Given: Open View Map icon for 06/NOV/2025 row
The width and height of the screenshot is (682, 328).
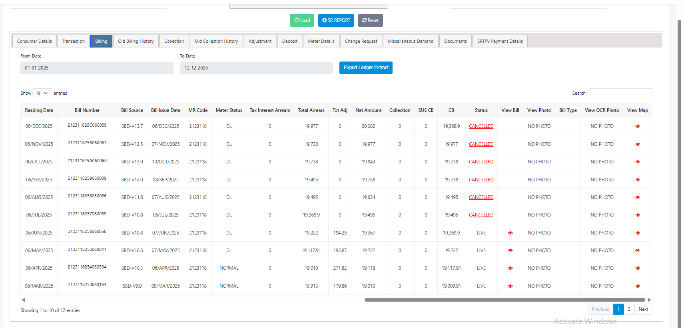Looking at the screenshot, I should pyautogui.click(x=638, y=144).
